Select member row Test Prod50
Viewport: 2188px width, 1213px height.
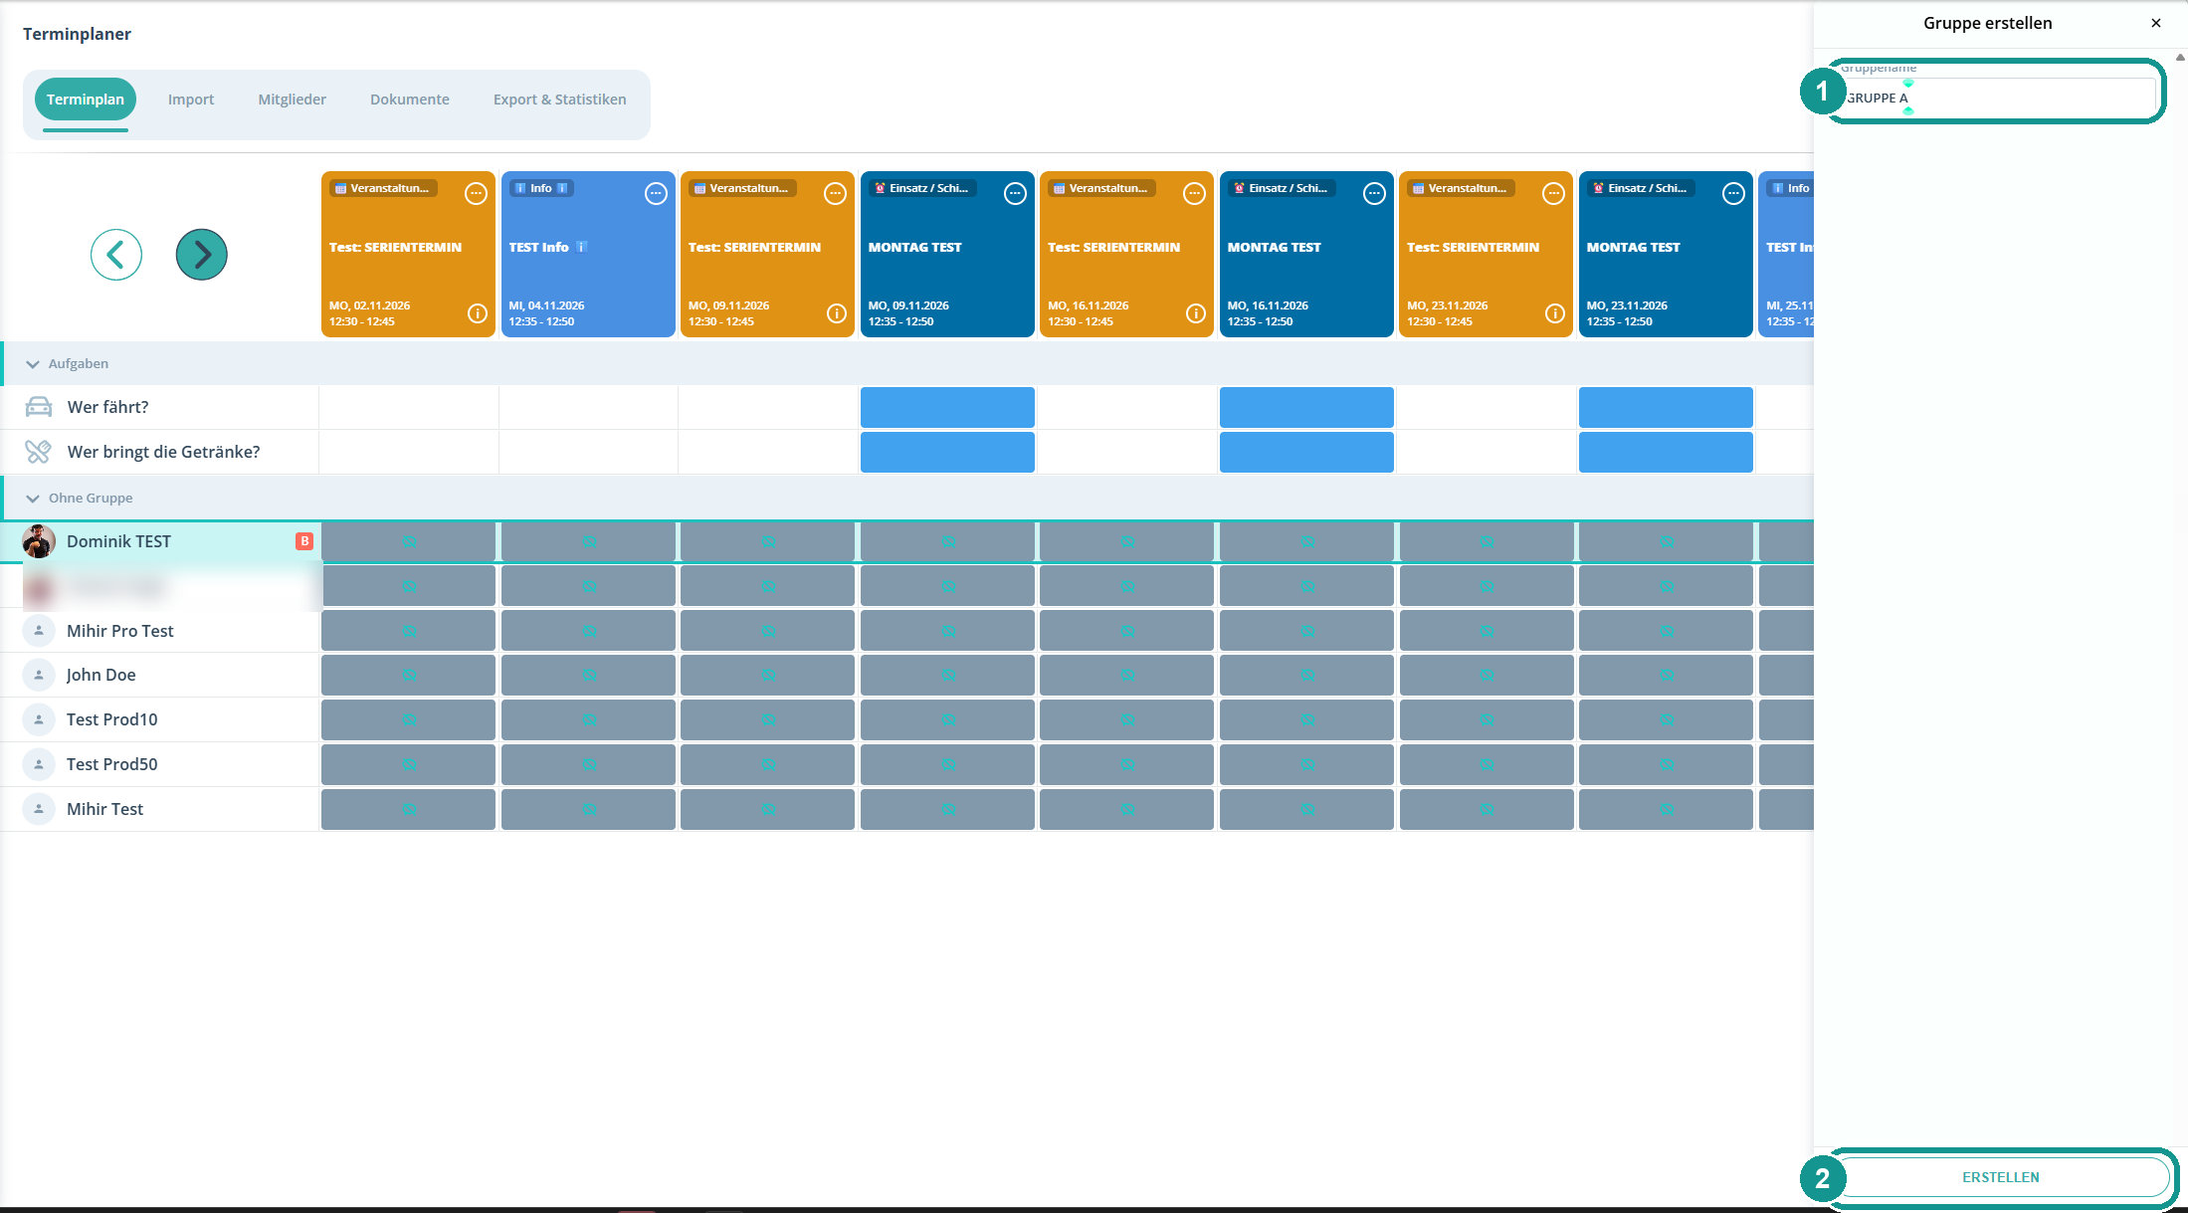[159, 764]
